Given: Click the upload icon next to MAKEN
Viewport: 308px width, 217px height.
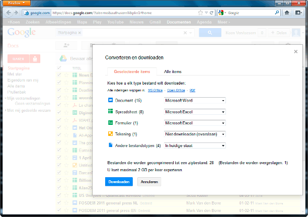Looking at the screenshot, I should tap(35, 59).
